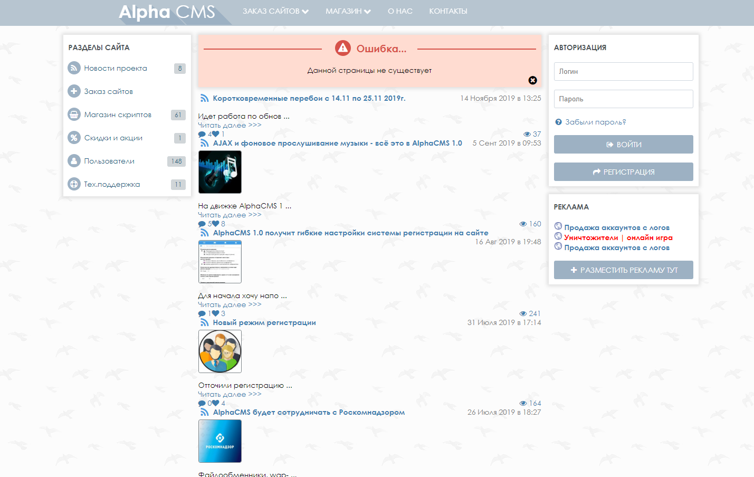Dismiss the error message with the X icon

532,80
